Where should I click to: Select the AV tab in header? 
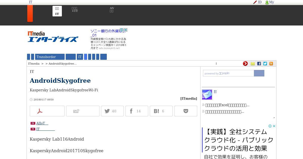click(112, 10)
